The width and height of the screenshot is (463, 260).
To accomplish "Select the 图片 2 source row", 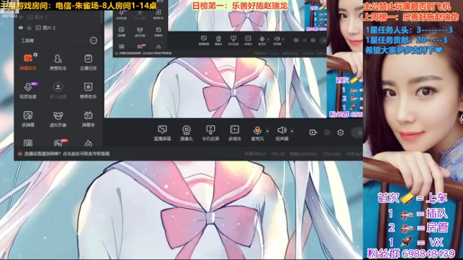I will (x=57, y=28).
